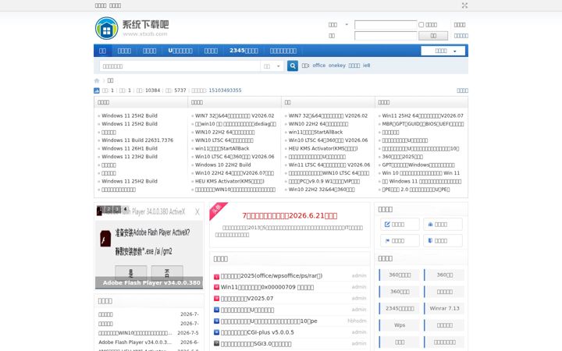Click into the site search input box
The width and height of the screenshot is (562, 351).
(180, 66)
